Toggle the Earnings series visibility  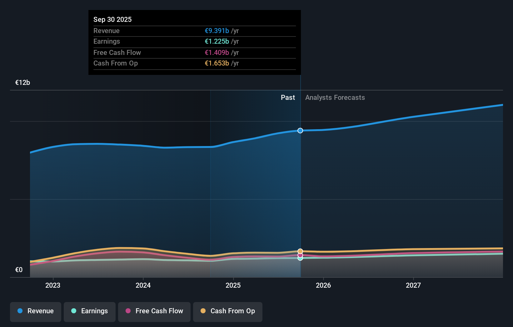pos(90,312)
